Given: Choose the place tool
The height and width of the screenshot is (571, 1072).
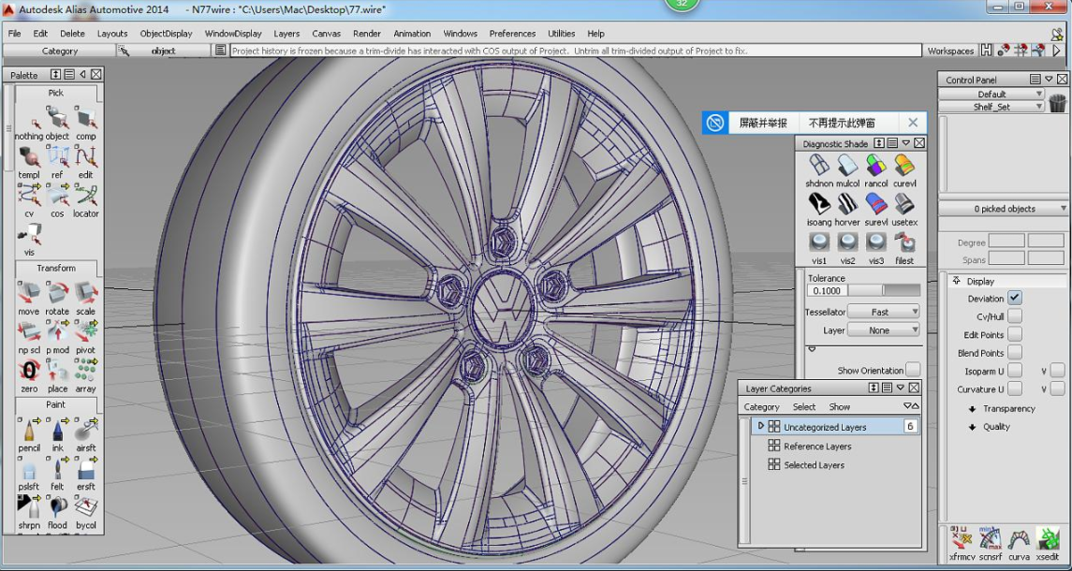Looking at the screenshot, I should click(x=57, y=376).
